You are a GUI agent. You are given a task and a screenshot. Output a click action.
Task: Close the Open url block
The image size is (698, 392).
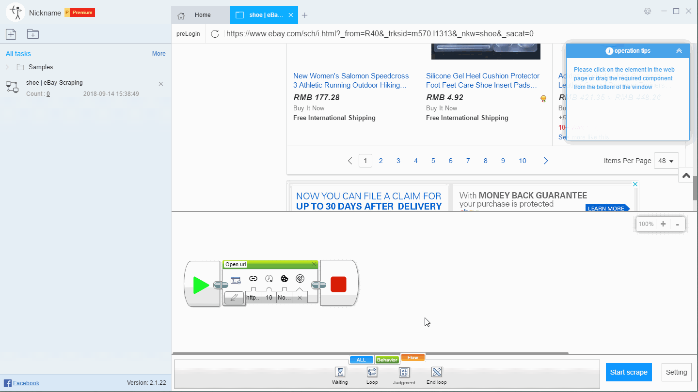point(314,264)
